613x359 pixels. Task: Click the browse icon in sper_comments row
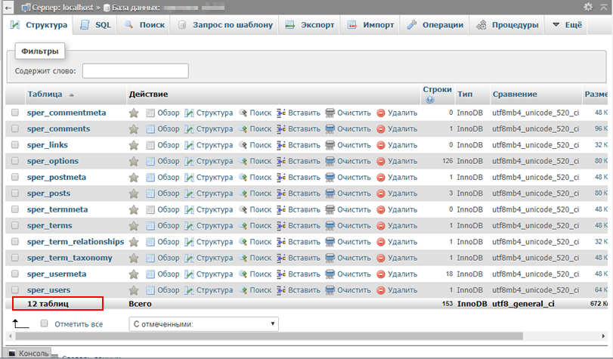(x=150, y=129)
